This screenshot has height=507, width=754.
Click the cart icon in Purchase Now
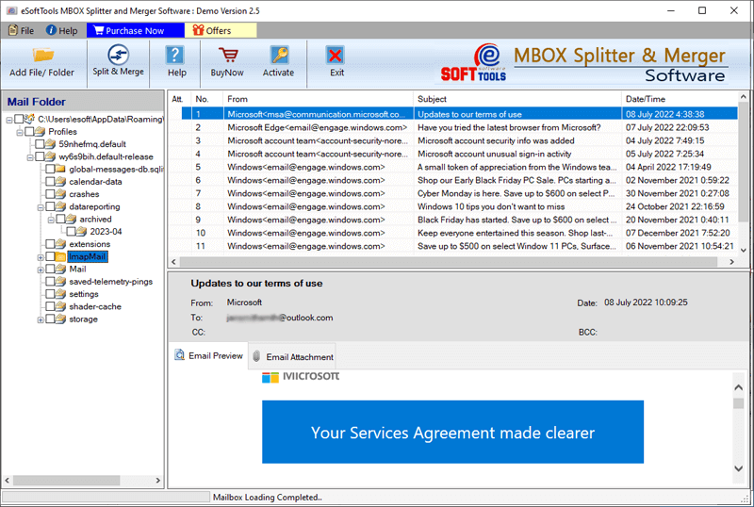pos(99,30)
